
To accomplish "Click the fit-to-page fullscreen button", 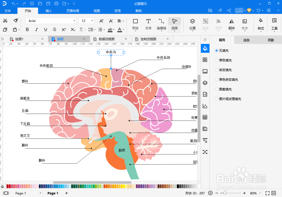I will tap(267, 193).
